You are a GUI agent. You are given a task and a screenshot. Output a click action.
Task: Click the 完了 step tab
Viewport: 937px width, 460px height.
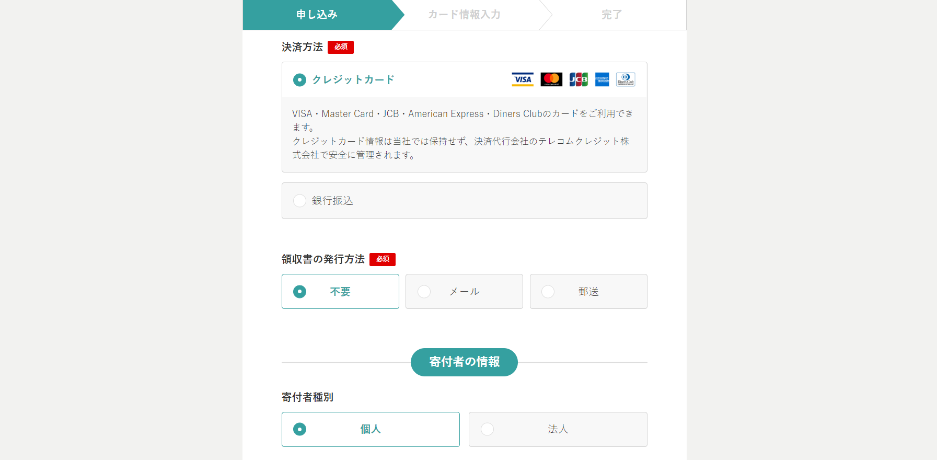click(x=611, y=15)
